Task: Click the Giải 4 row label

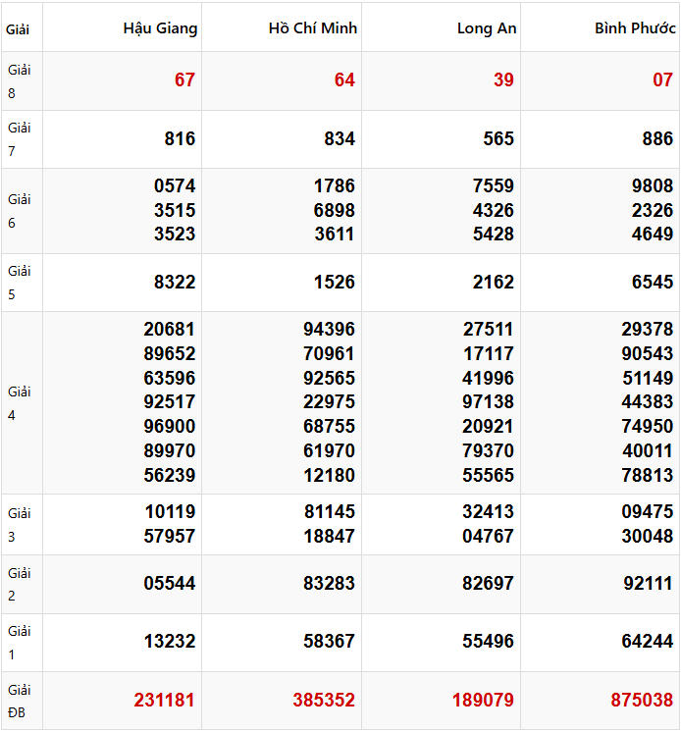Action: point(20,403)
